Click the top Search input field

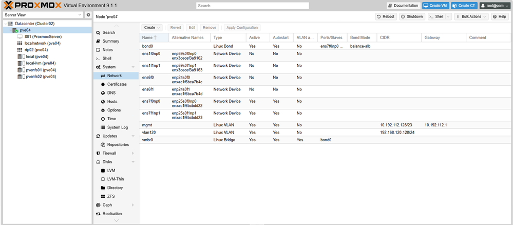click(x=252, y=6)
